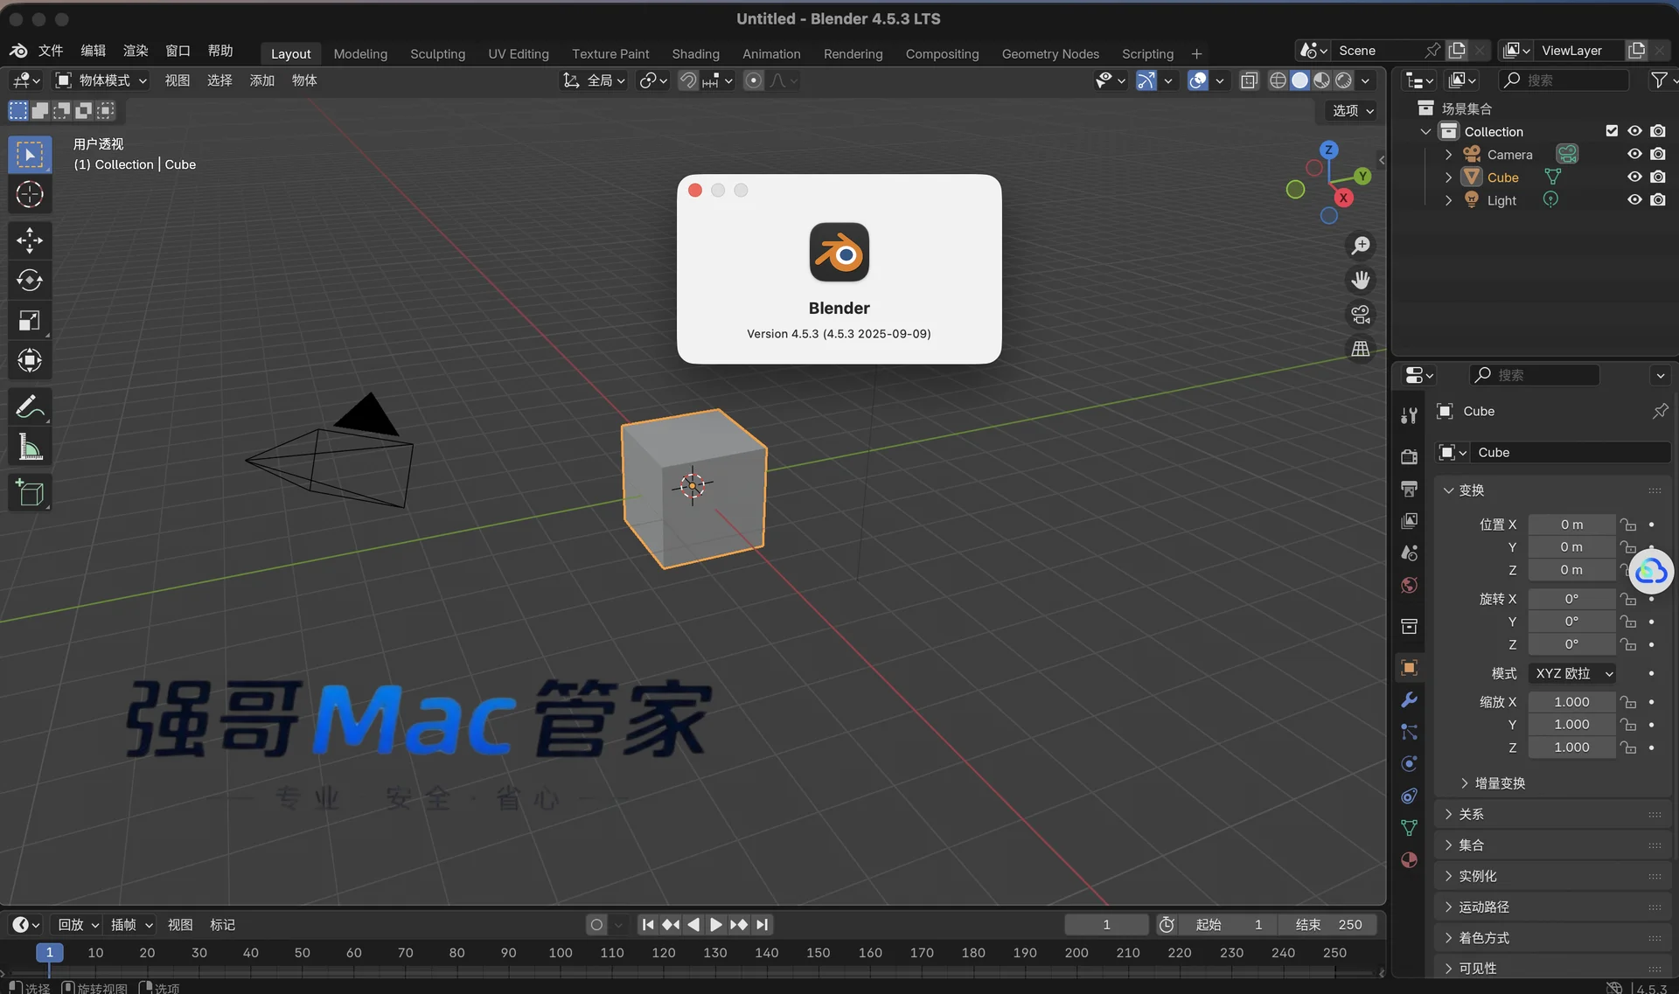Activate the Scale tool
Viewport: 1679px width, 994px height.
[x=30, y=321]
